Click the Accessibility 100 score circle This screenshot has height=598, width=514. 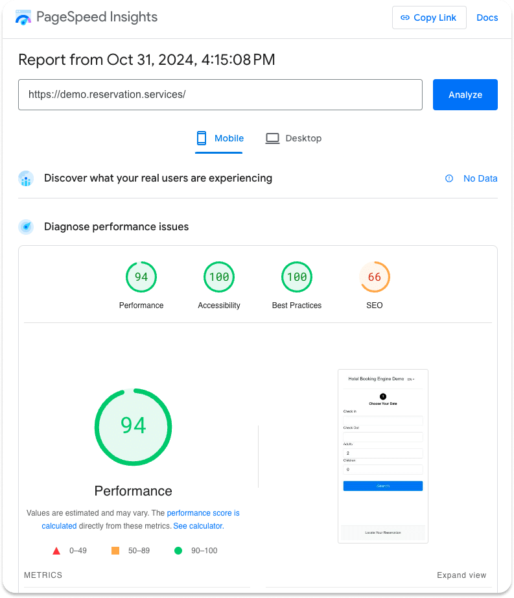219,277
